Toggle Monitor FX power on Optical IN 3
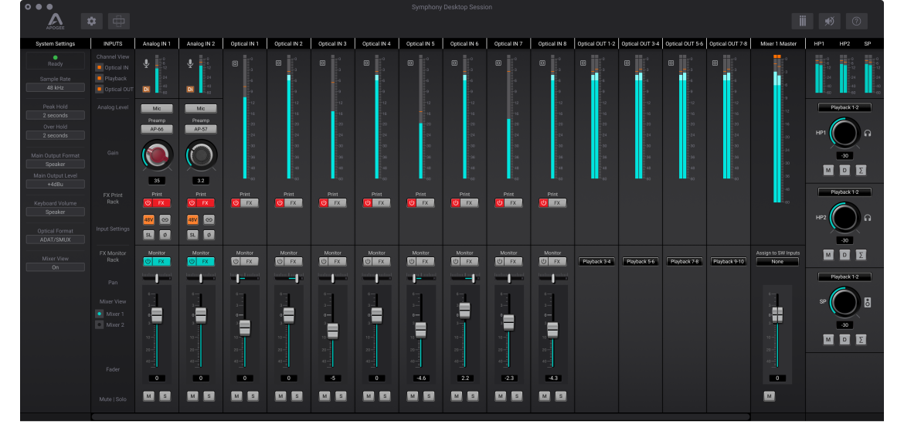This screenshot has width=904, height=438. [324, 261]
